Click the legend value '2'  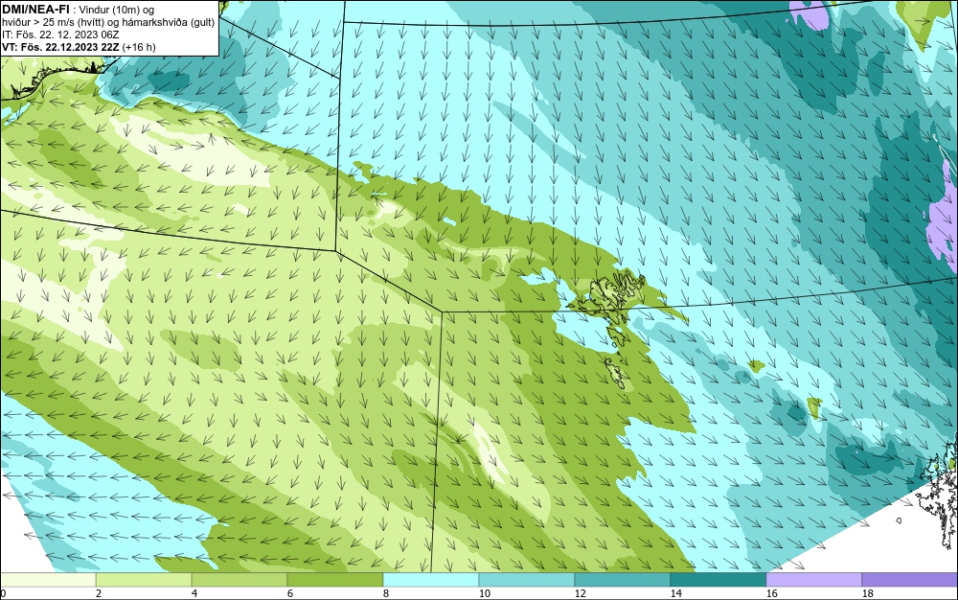pos(99,593)
